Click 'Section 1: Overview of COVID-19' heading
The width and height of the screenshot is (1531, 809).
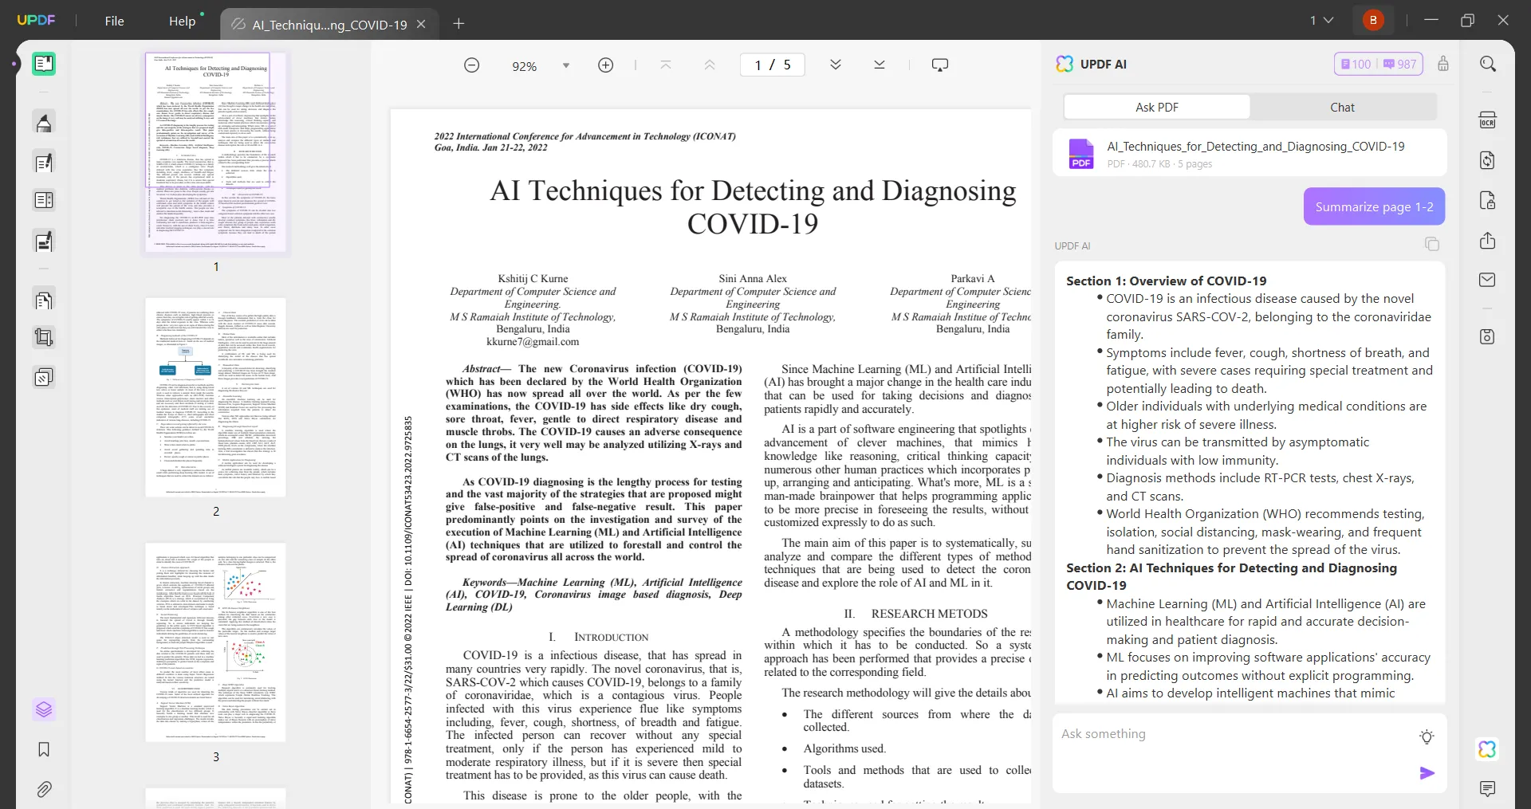(x=1166, y=281)
